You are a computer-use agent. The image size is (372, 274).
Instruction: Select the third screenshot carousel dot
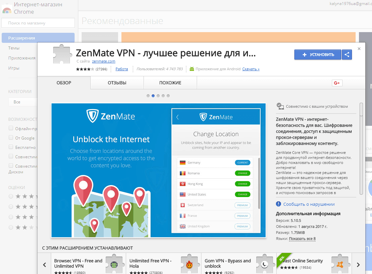158,96
